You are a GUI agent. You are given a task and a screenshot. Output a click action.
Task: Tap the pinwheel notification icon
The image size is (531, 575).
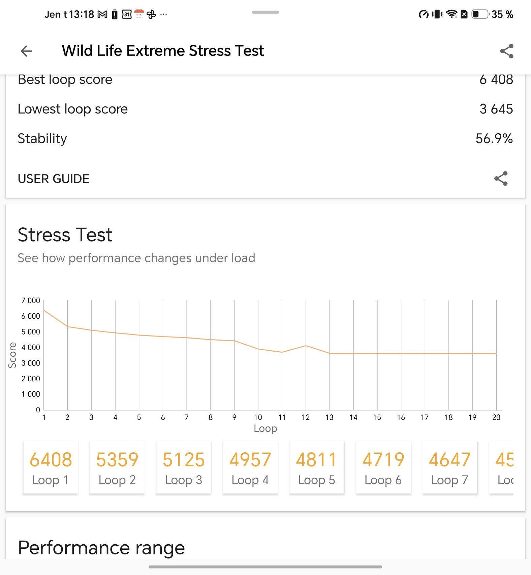click(x=151, y=14)
